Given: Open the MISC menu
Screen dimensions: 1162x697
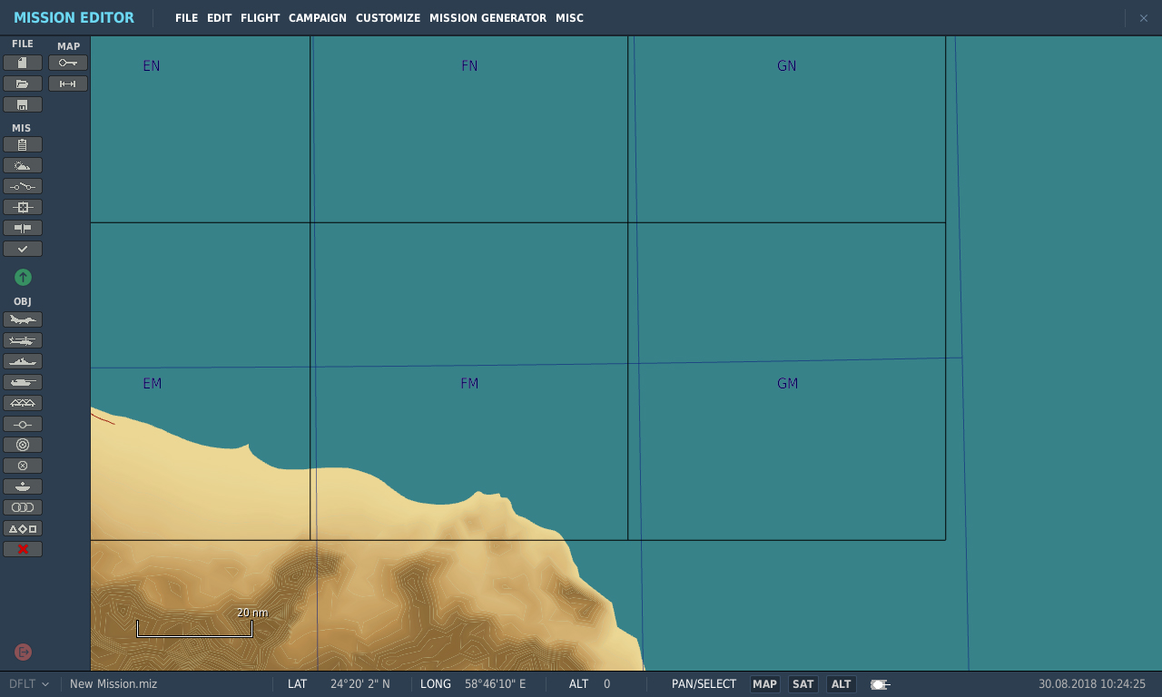Looking at the screenshot, I should coord(570,18).
